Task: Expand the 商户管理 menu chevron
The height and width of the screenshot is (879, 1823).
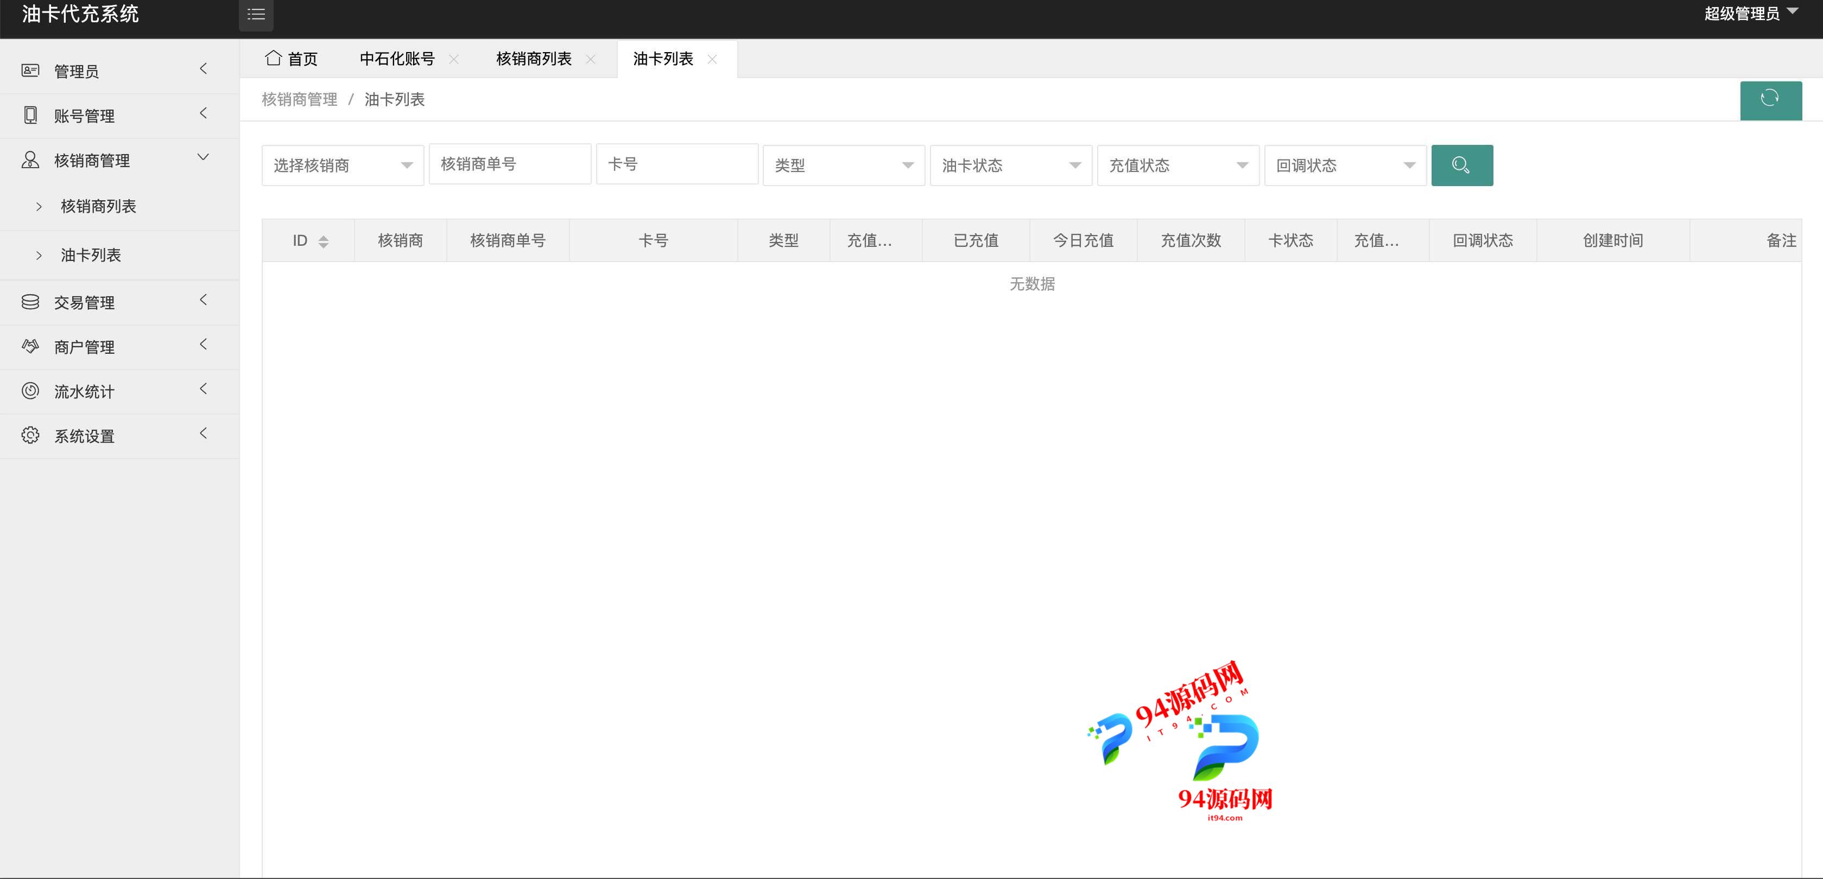Action: (204, 345)
